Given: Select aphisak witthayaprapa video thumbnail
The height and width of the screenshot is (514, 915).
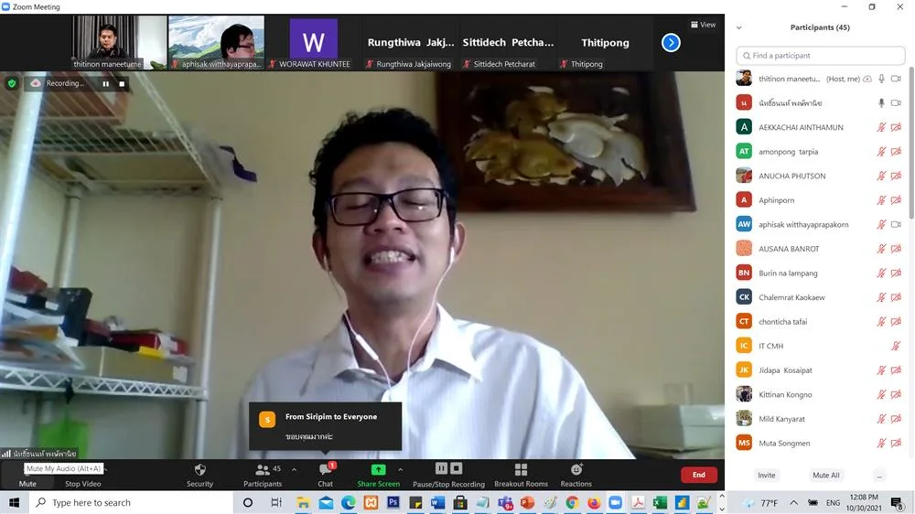Looking at the screenshot, I should (x=216, y=43).
